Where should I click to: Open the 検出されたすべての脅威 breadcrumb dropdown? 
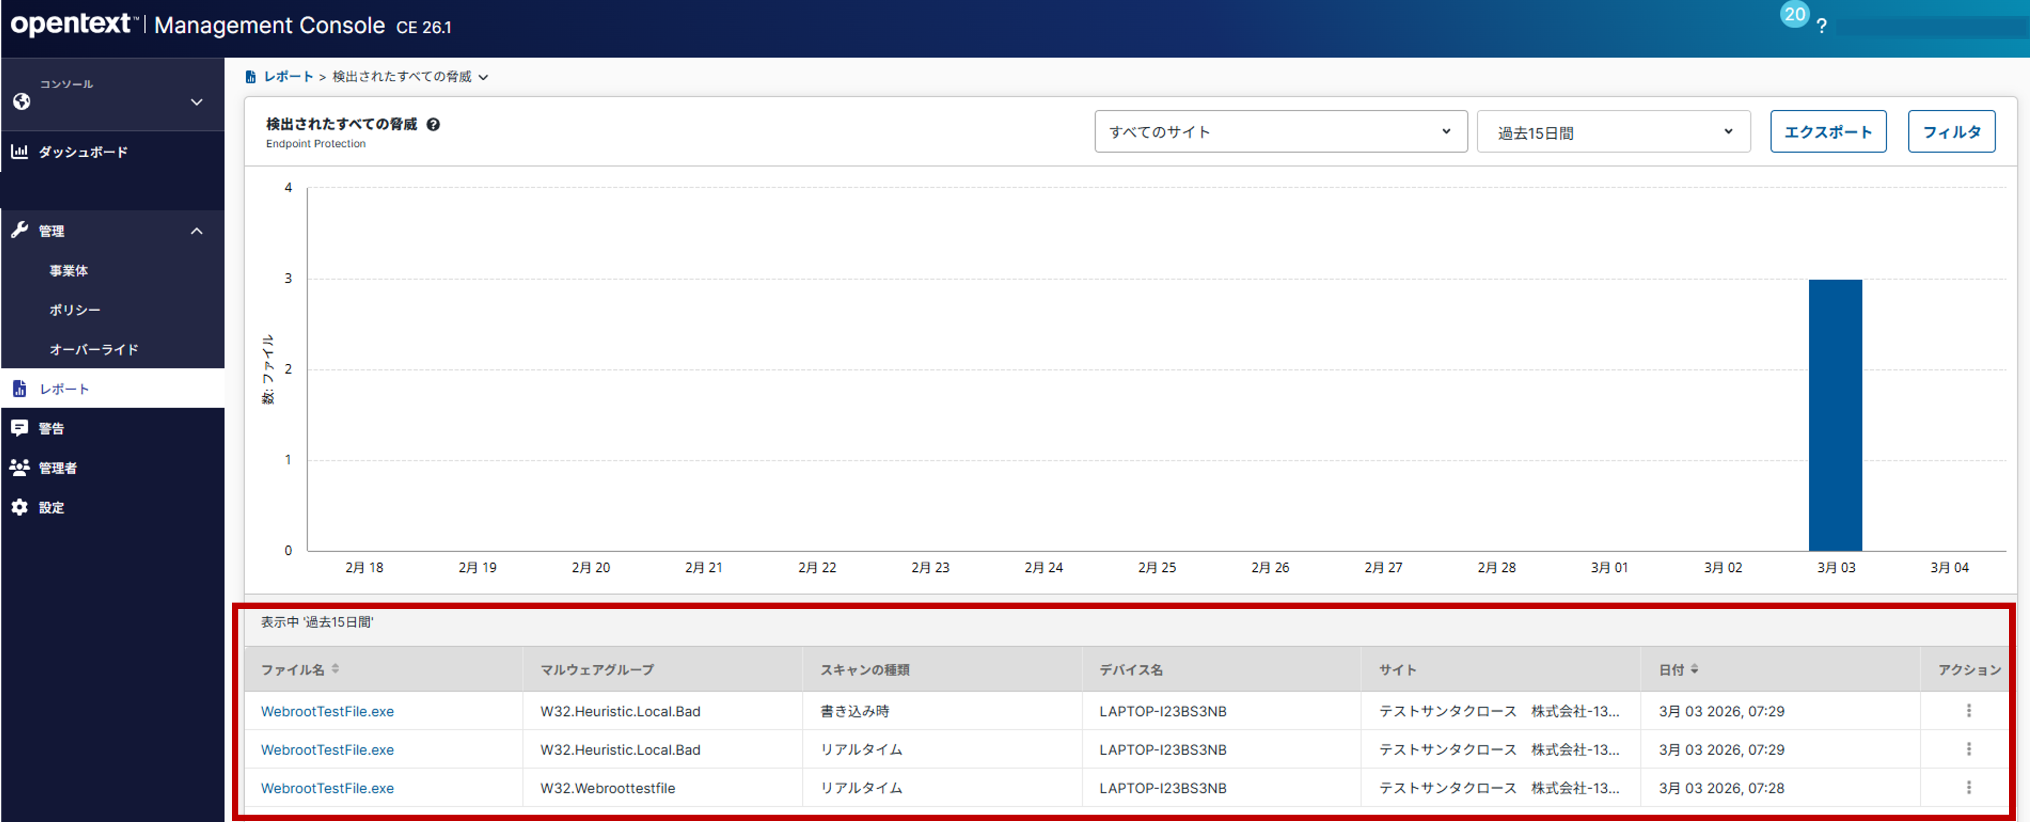[x=483, y=77]
